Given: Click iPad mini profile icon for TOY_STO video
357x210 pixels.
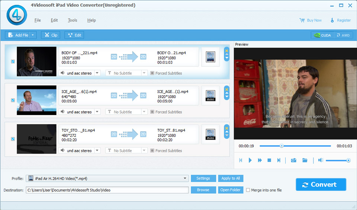Looking at the screenshot, I should (x=210, y=134).
